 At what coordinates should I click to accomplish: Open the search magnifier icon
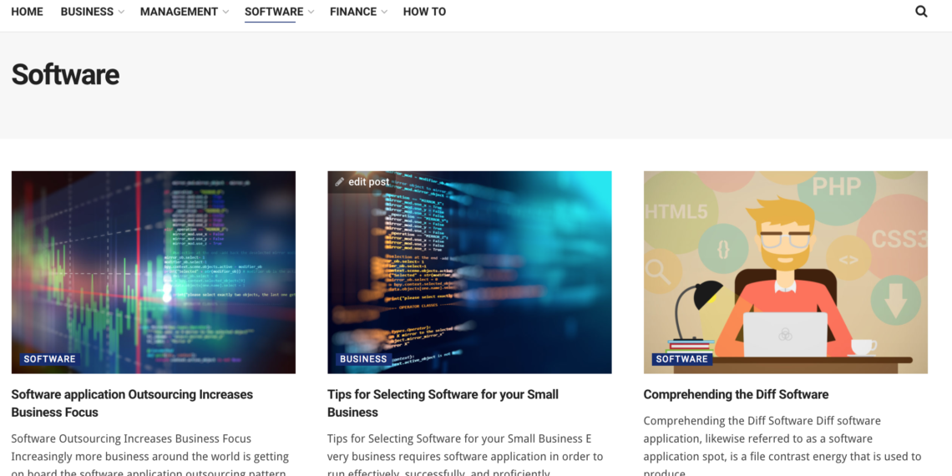[921, 12]
